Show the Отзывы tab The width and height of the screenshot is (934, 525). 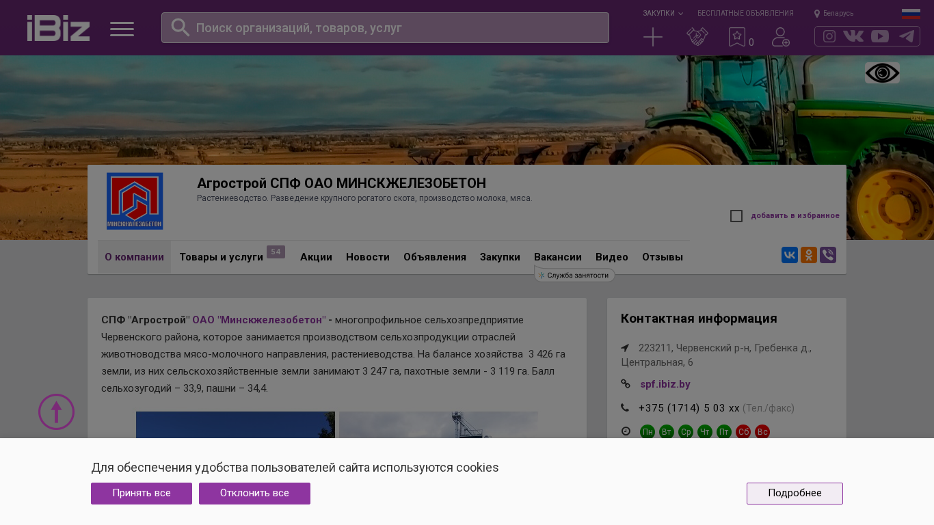(663, 257)
